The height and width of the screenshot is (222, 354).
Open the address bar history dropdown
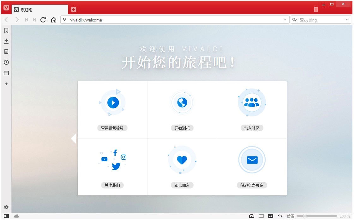tap(285, 20)
